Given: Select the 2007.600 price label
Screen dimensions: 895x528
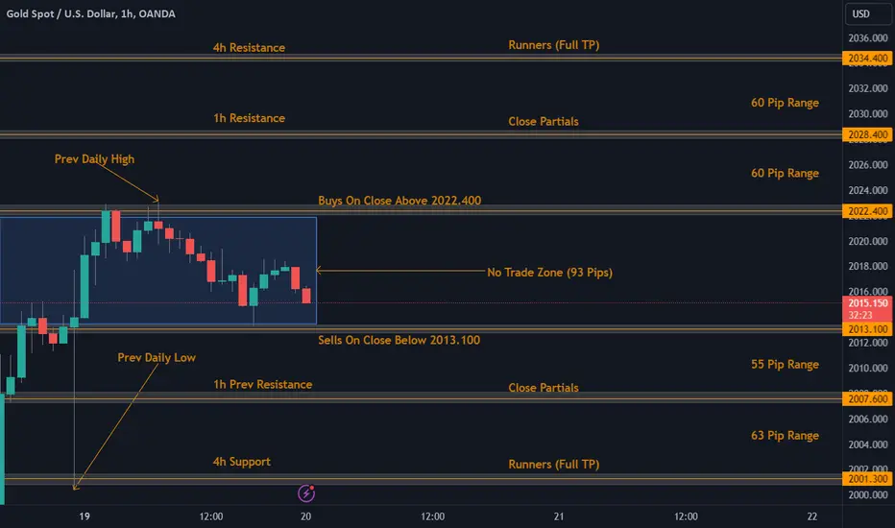Looking at the screenshot, I should click(x=867, y=399).
